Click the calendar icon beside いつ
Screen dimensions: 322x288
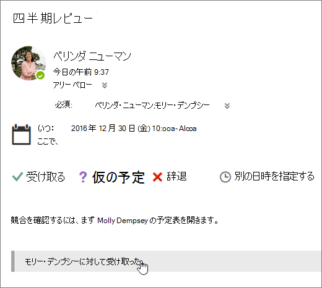point(21,135)
